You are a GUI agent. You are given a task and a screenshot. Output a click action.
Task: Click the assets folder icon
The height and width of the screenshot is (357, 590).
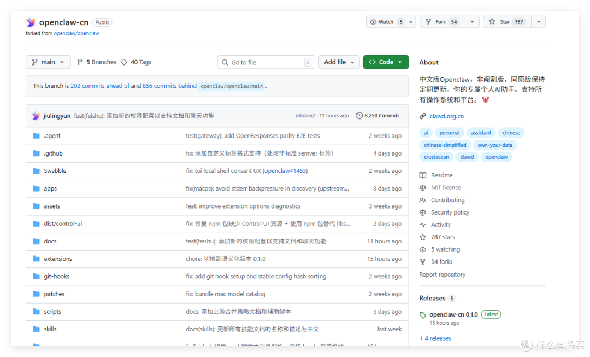coord(36,206)
